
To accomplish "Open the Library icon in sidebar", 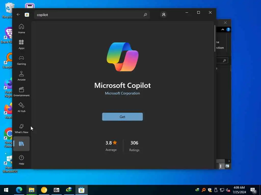I will [x=21, y=144].
